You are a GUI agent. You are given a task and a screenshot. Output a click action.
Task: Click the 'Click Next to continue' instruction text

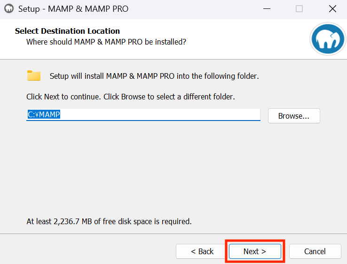coord(131,97)
